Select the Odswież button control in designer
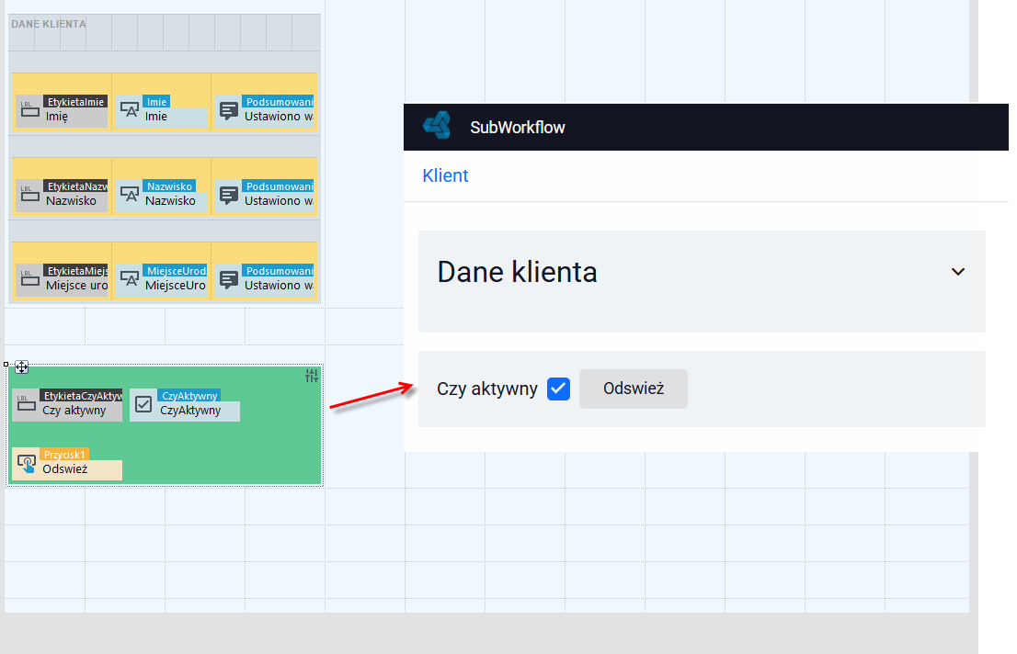Image resolution: width=1017 pixels, height=654 pixels. tap(67, 464)
